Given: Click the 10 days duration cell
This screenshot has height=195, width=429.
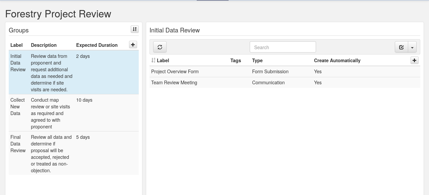Looking at the screenshot, I should pos(84,100).
